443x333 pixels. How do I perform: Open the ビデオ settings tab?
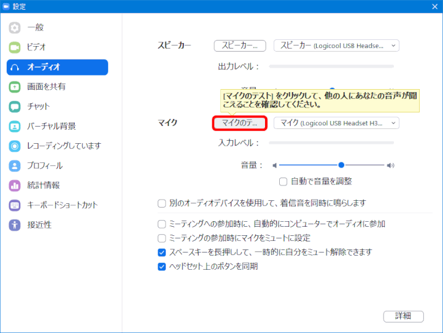pos(57,47)
